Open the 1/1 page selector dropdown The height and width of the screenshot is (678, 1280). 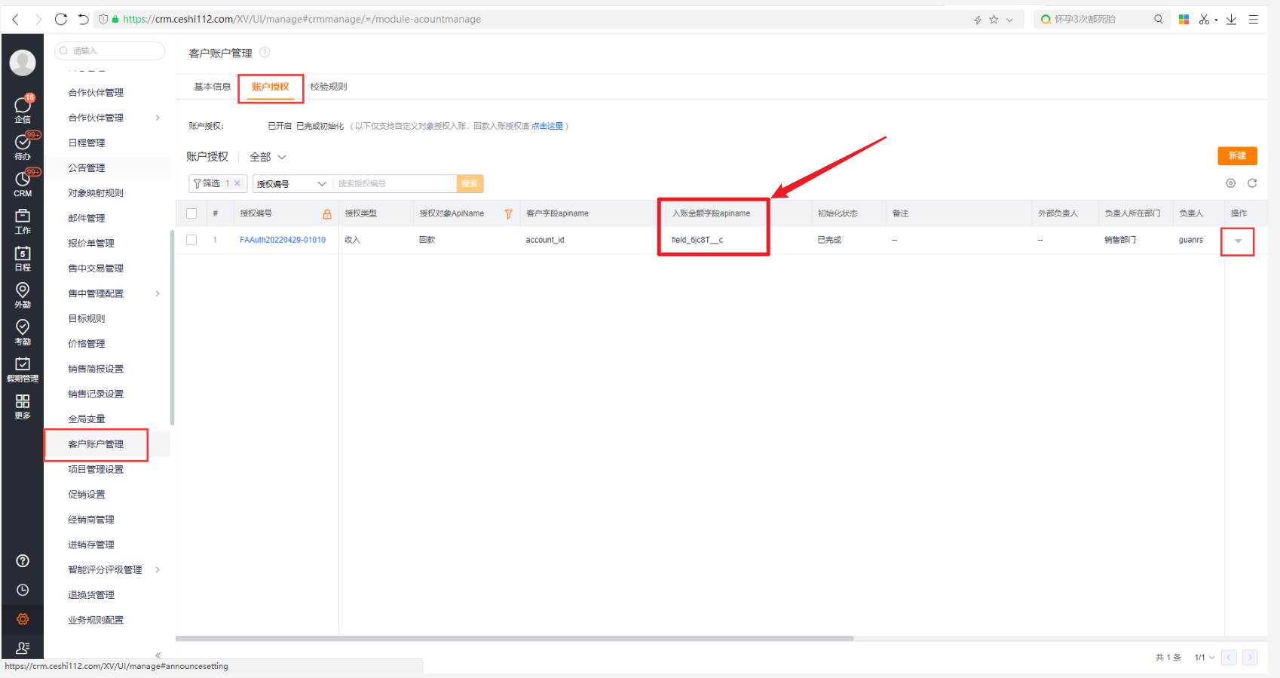click(1205, 658)
